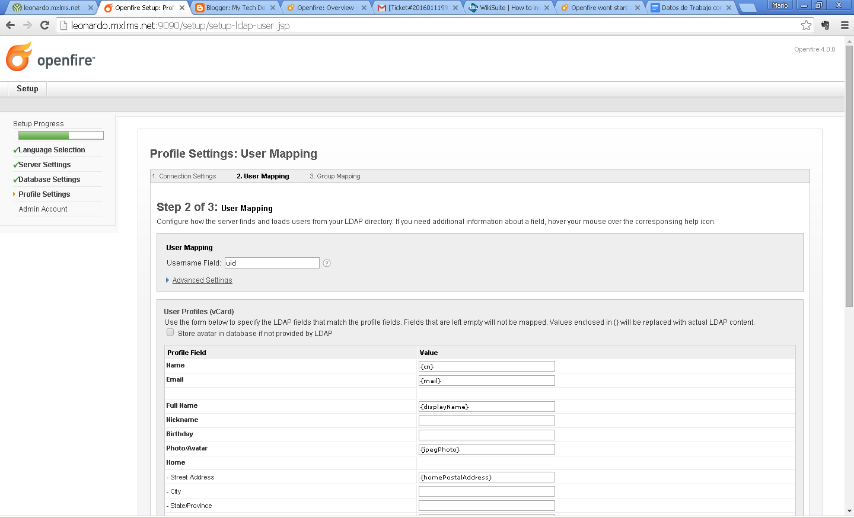Screen dimensions: 854x518
Task: Close the Blogger My Tech Do tab
Action: (273, 8)
